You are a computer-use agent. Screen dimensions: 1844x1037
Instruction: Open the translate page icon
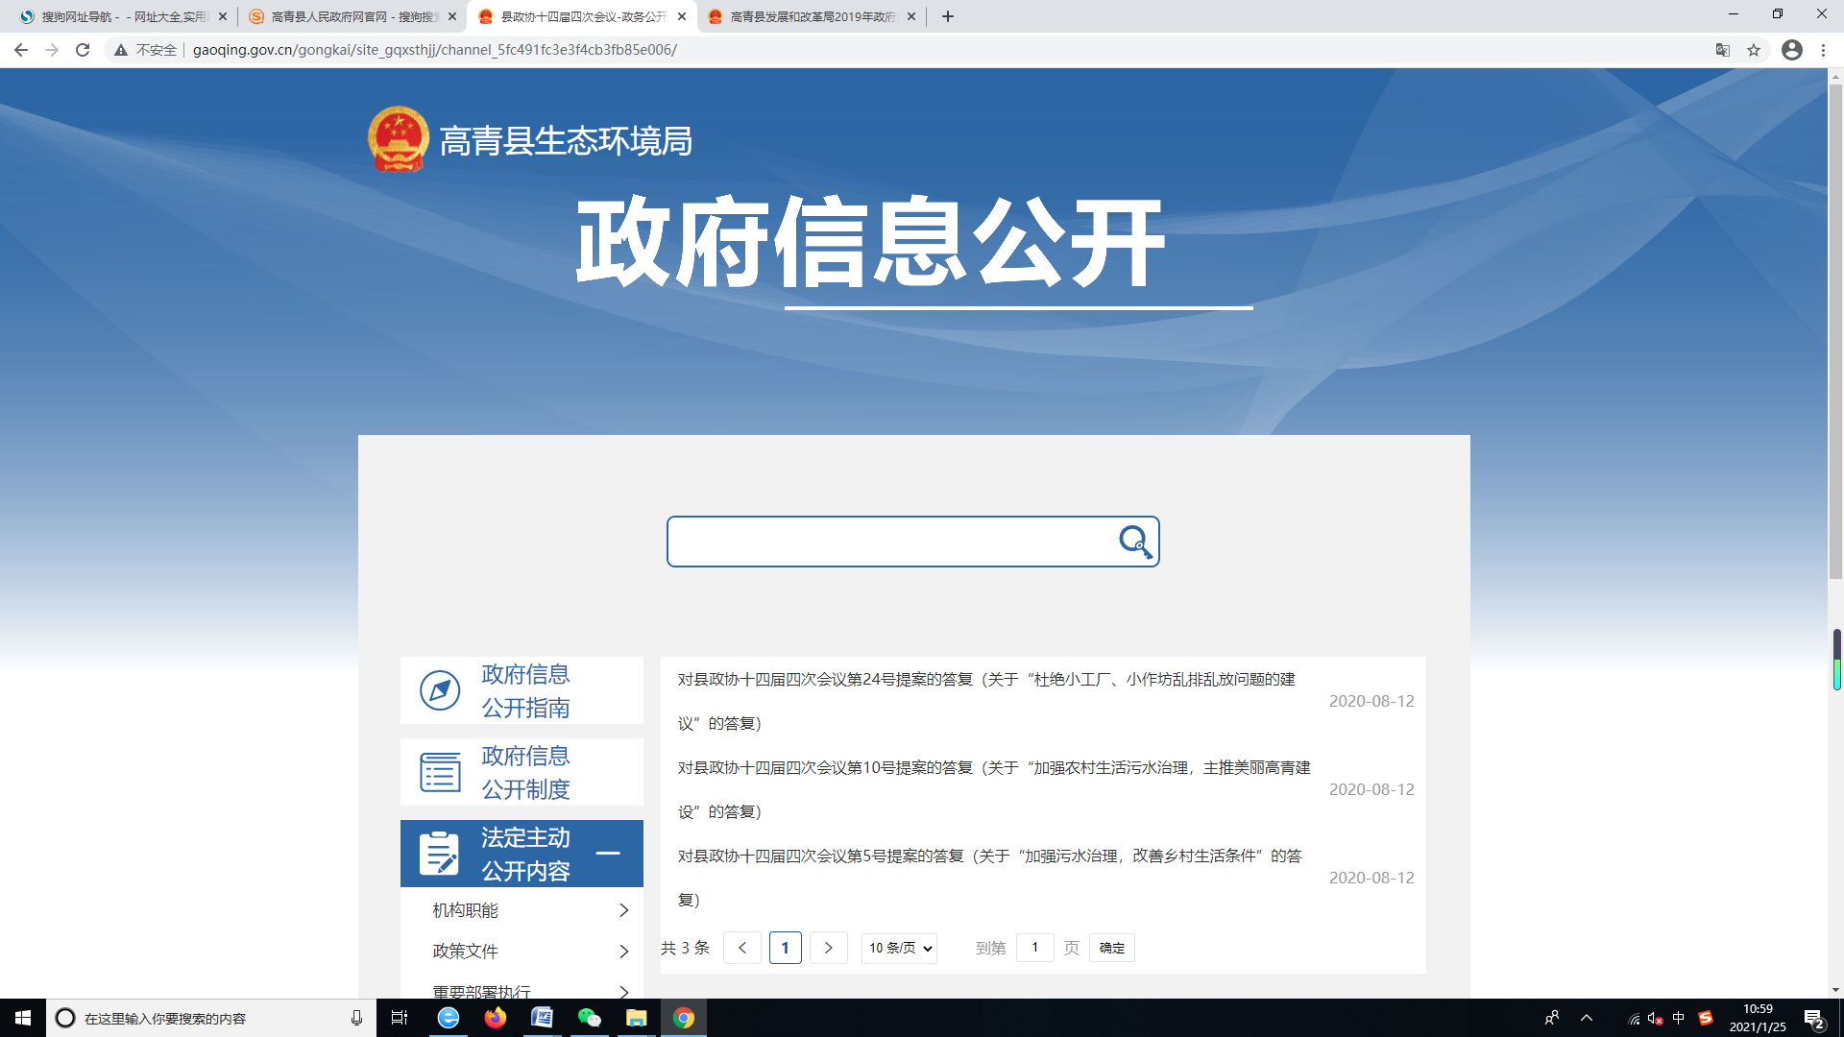pos(1722,50)
